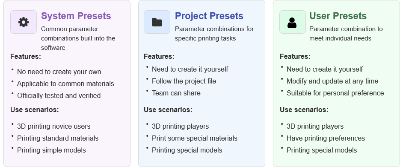The width and height of the screenshot is (400, 167).
Task: Click 'Have printing preferences' item
Action: [326, 138]
